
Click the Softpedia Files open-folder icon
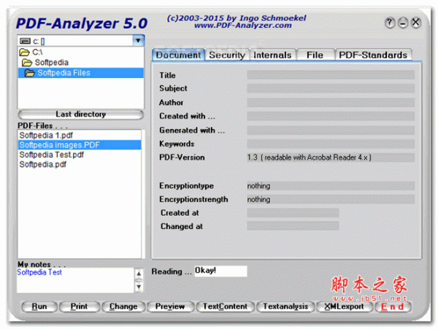(30, 73)
